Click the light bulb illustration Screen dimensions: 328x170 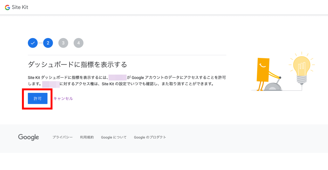click(301, 69)
